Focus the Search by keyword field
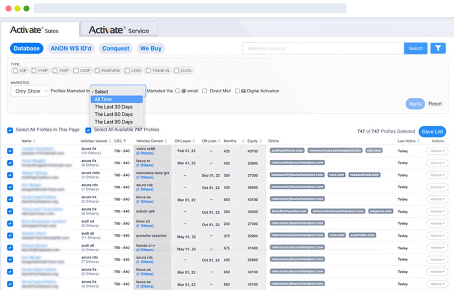 tap(323, 48)
